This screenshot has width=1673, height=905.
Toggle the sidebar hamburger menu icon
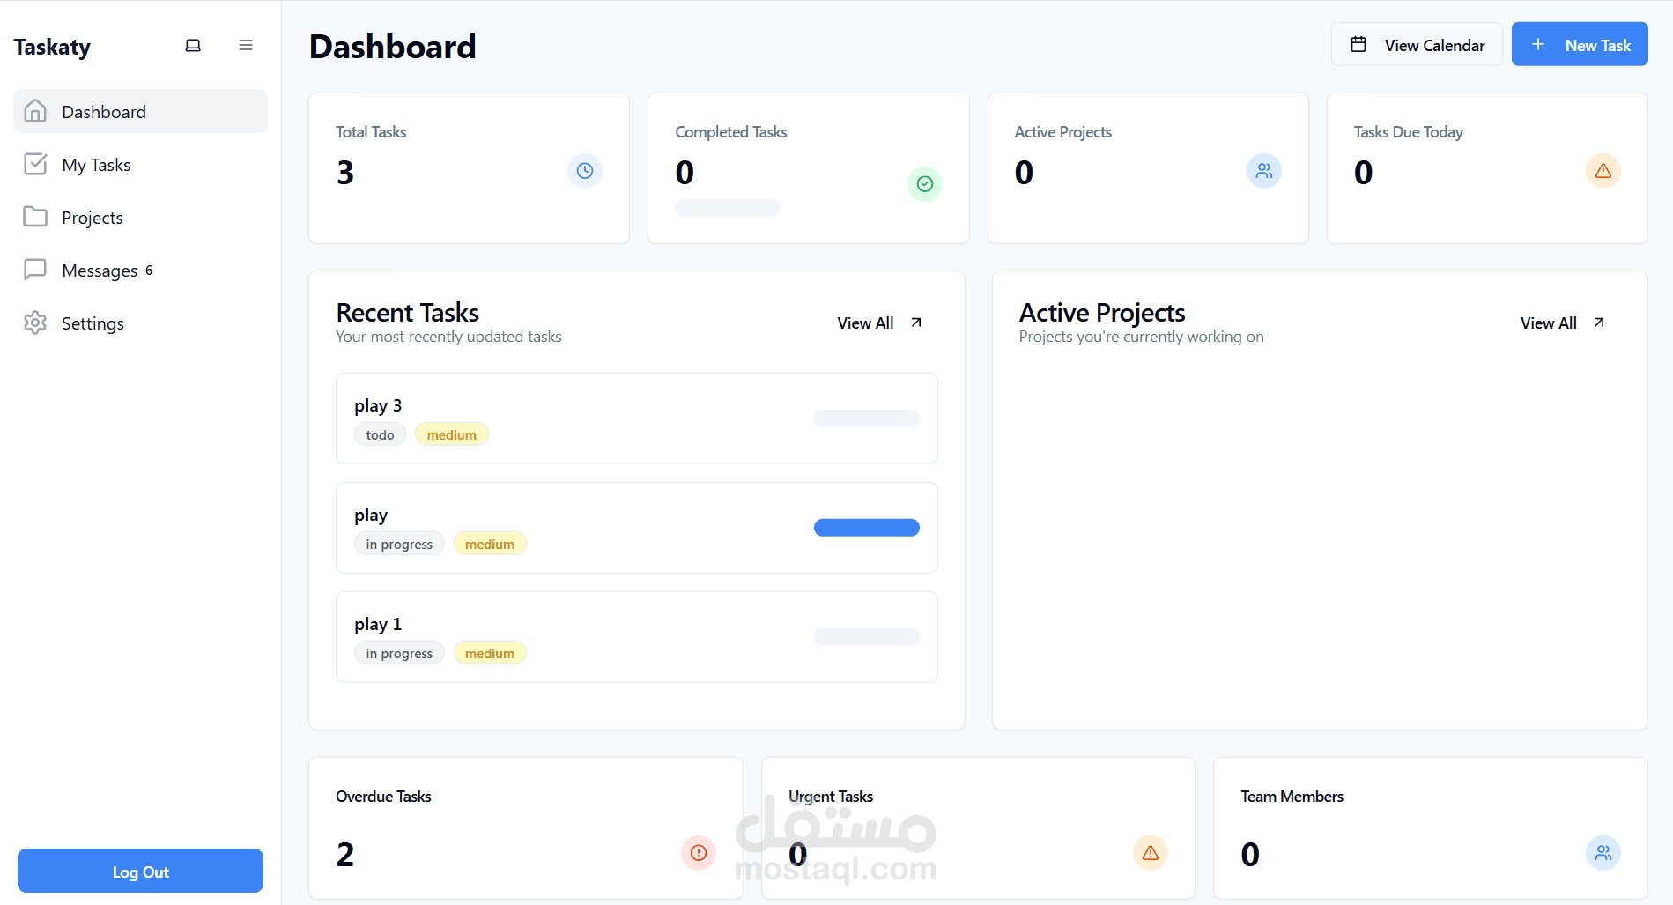(246, 45)
